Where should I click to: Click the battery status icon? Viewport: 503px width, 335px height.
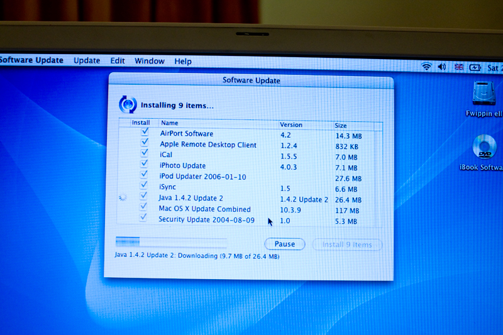click(x=475, y=67)
